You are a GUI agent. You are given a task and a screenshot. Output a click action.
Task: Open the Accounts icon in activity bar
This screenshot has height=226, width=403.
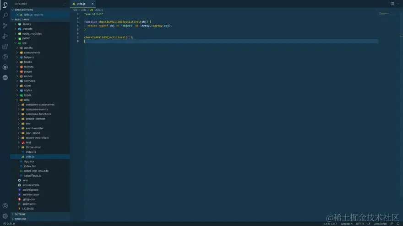point(5,206)
